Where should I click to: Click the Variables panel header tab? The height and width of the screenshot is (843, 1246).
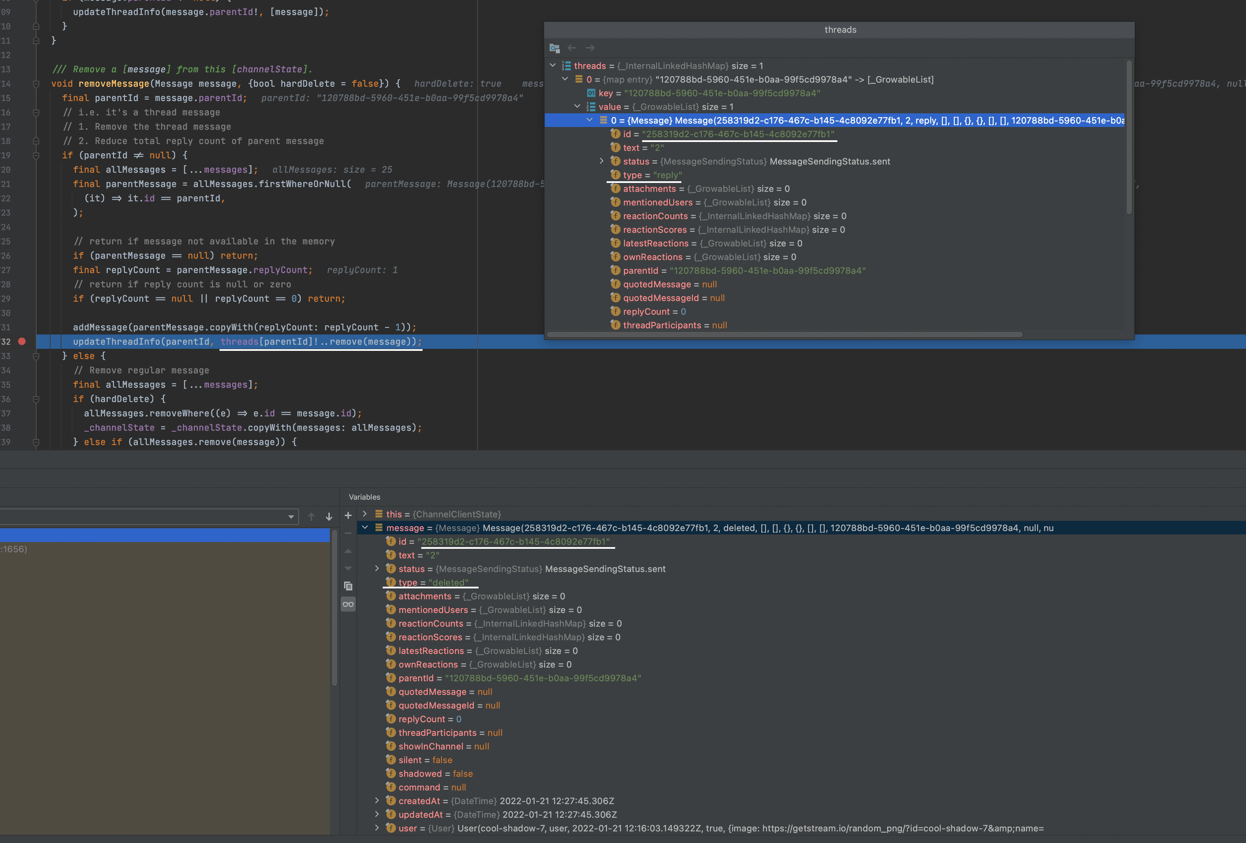click(365, 497)
